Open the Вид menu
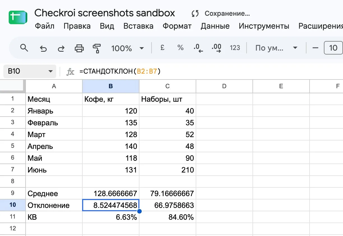This screenshot has width=343, height=236. click(x=107, y=26)
